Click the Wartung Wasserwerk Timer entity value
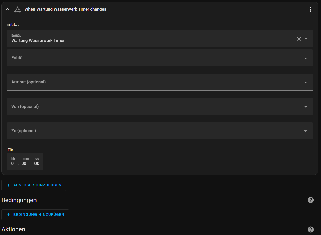This screenshot has height=235, width=321. [x=38, y=40]
